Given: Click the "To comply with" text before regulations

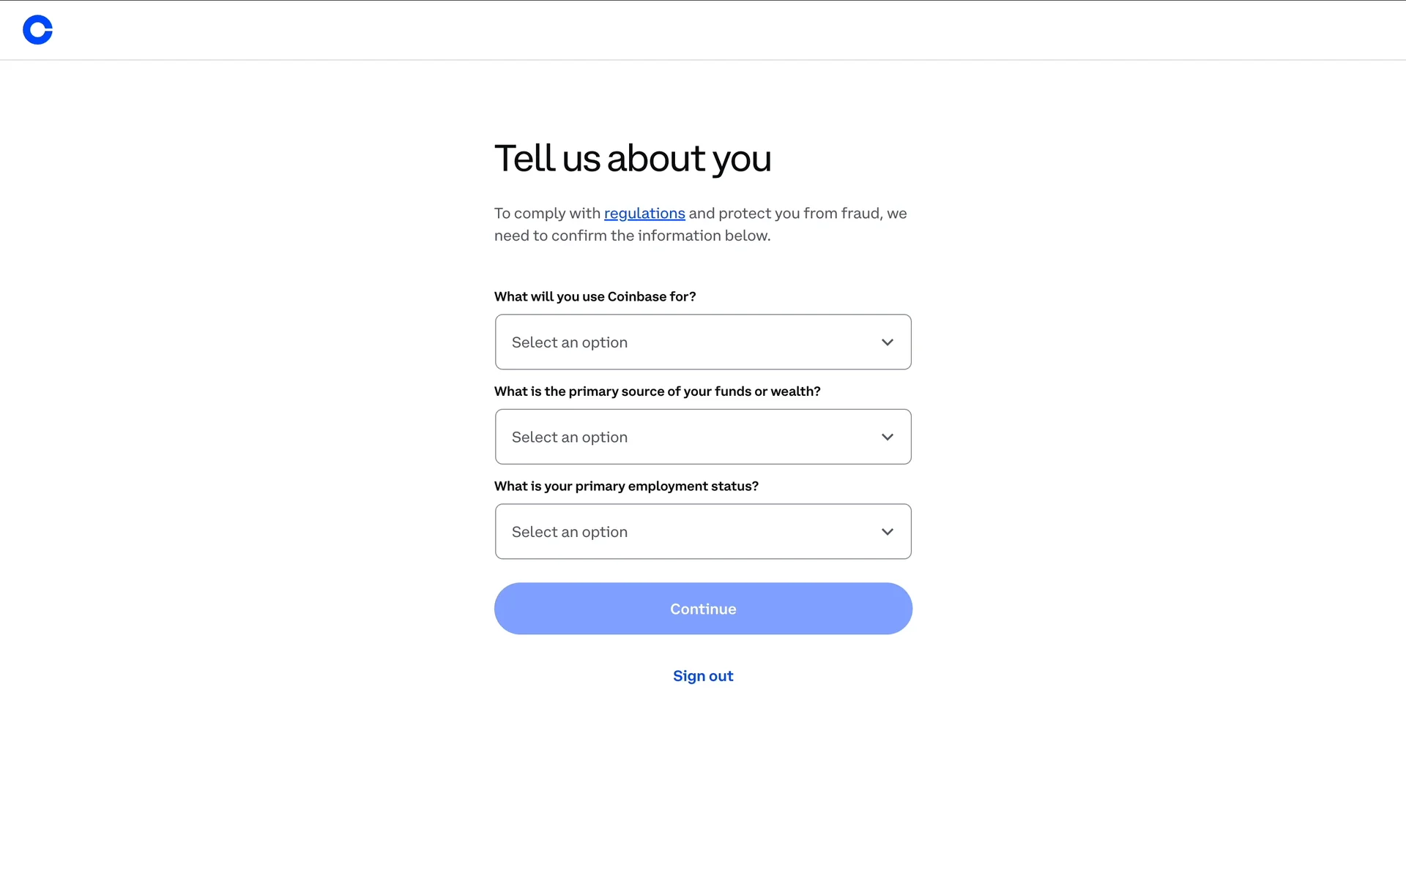Looking at the screenshot, I should 547,213.
